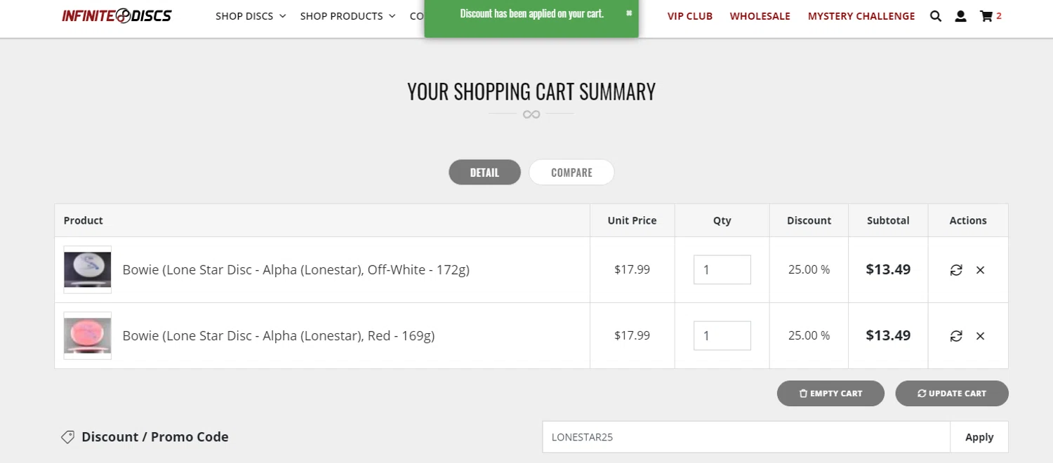Switch to the Compare view
The height and width of the screenshot is (463, 1053).
pyautogui.click(x=571, y=173)
